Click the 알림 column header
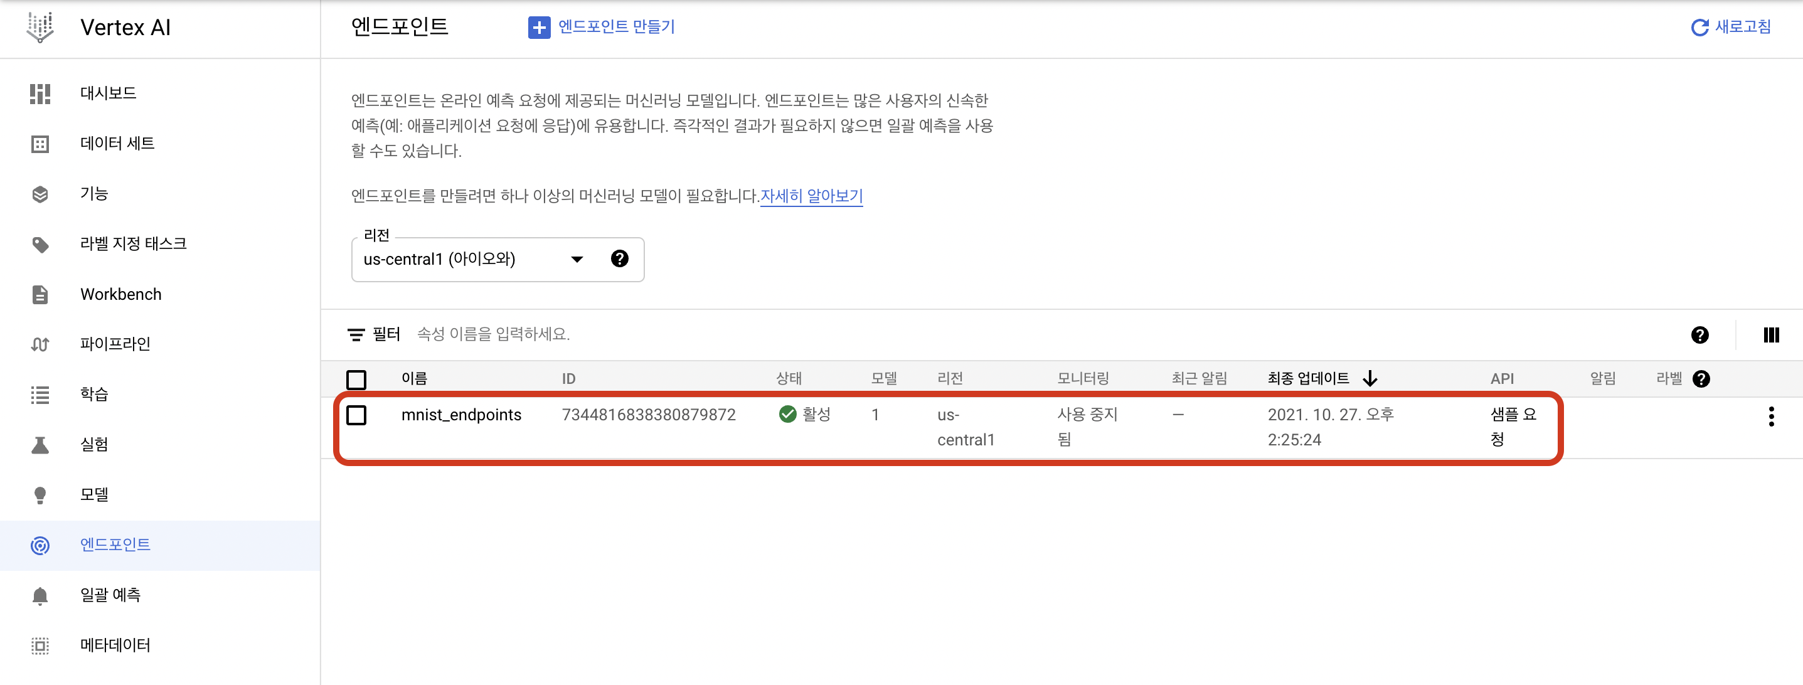 (1603, 378)
